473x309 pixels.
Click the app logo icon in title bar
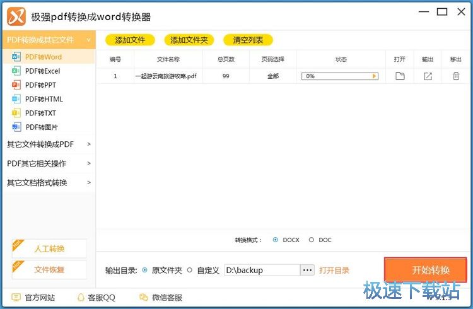click(16, 16)
